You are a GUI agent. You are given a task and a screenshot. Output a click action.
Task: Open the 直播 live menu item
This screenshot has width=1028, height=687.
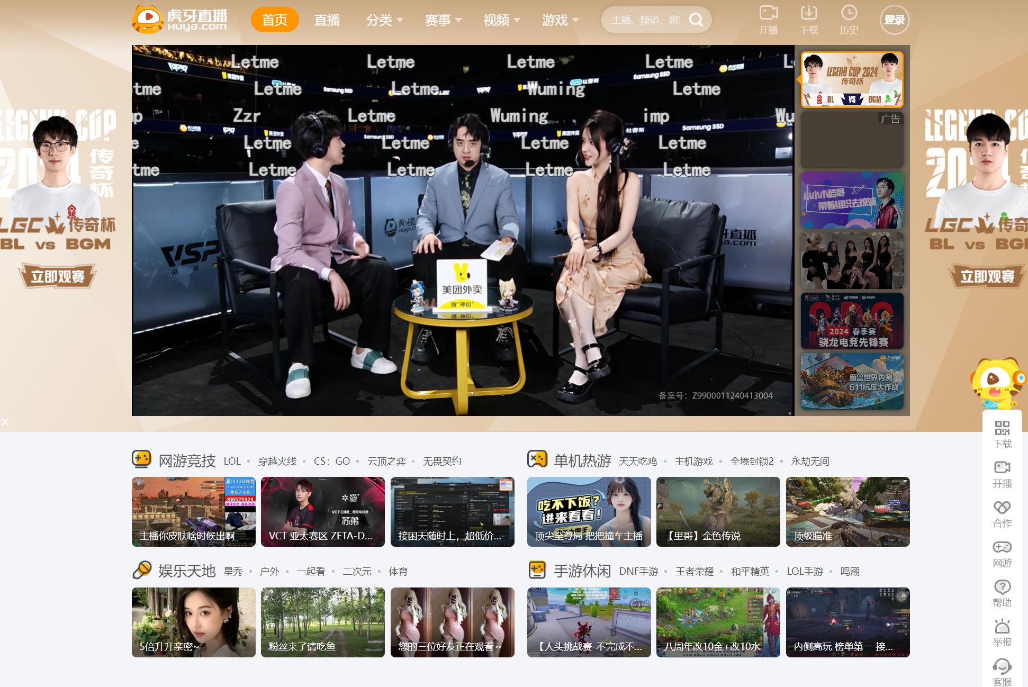327,20
